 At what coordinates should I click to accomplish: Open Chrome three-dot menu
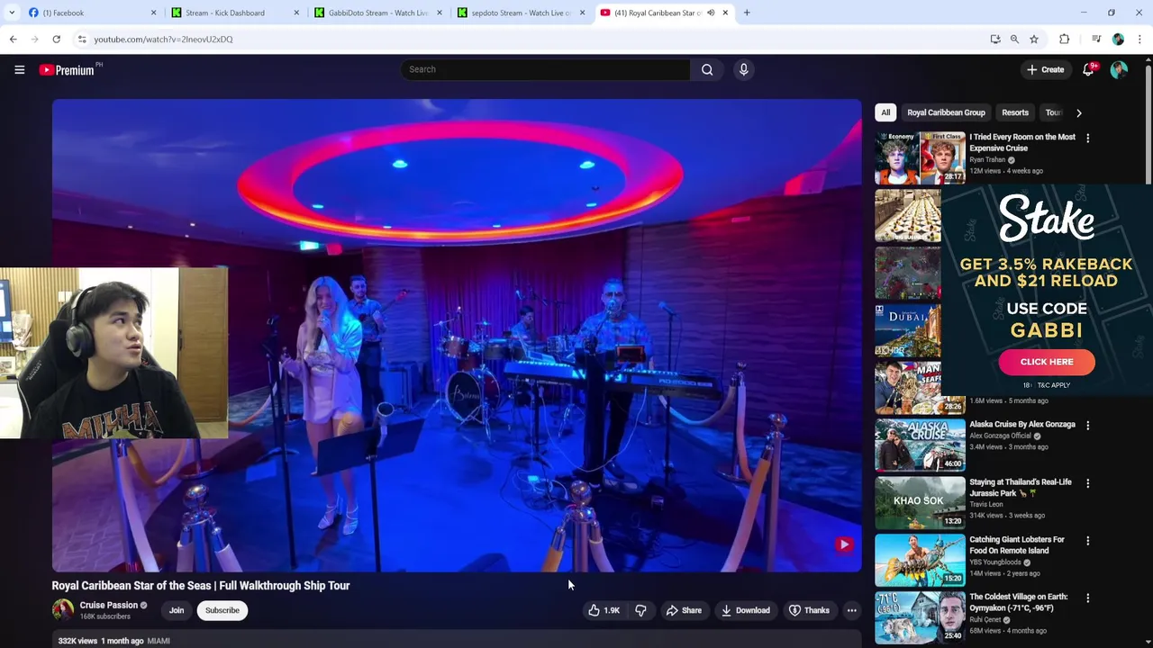1139,39
